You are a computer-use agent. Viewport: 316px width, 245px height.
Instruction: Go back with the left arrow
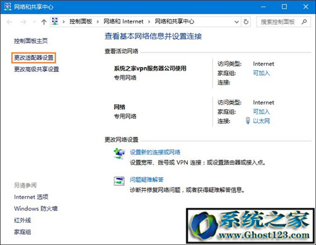[9, 21]
